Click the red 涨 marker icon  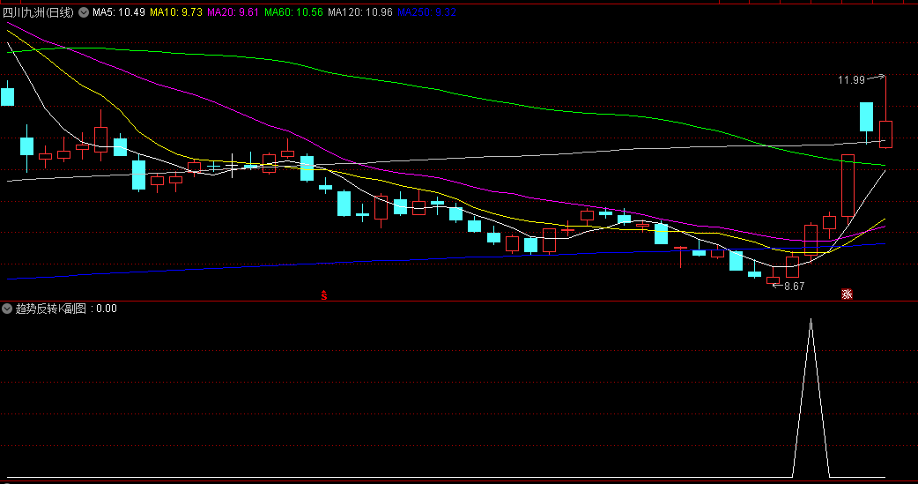coord(847,294)
